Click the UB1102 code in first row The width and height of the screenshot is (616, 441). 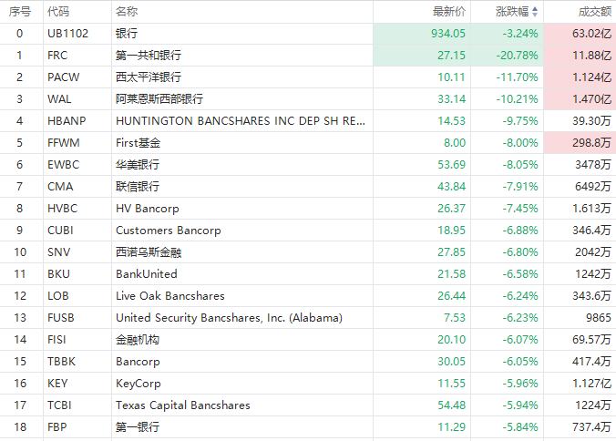click(67, 33)
